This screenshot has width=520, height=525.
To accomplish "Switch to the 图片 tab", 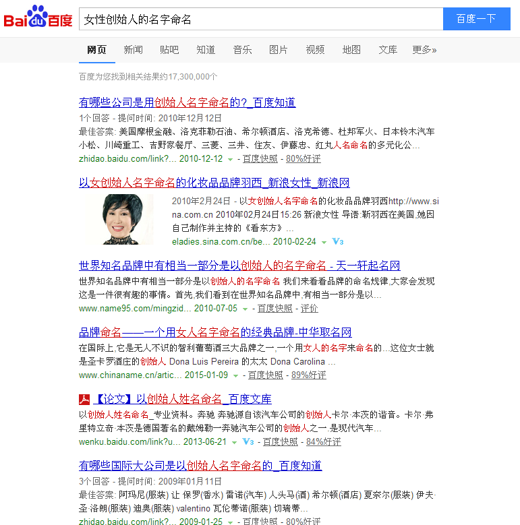I will point(279,50).
